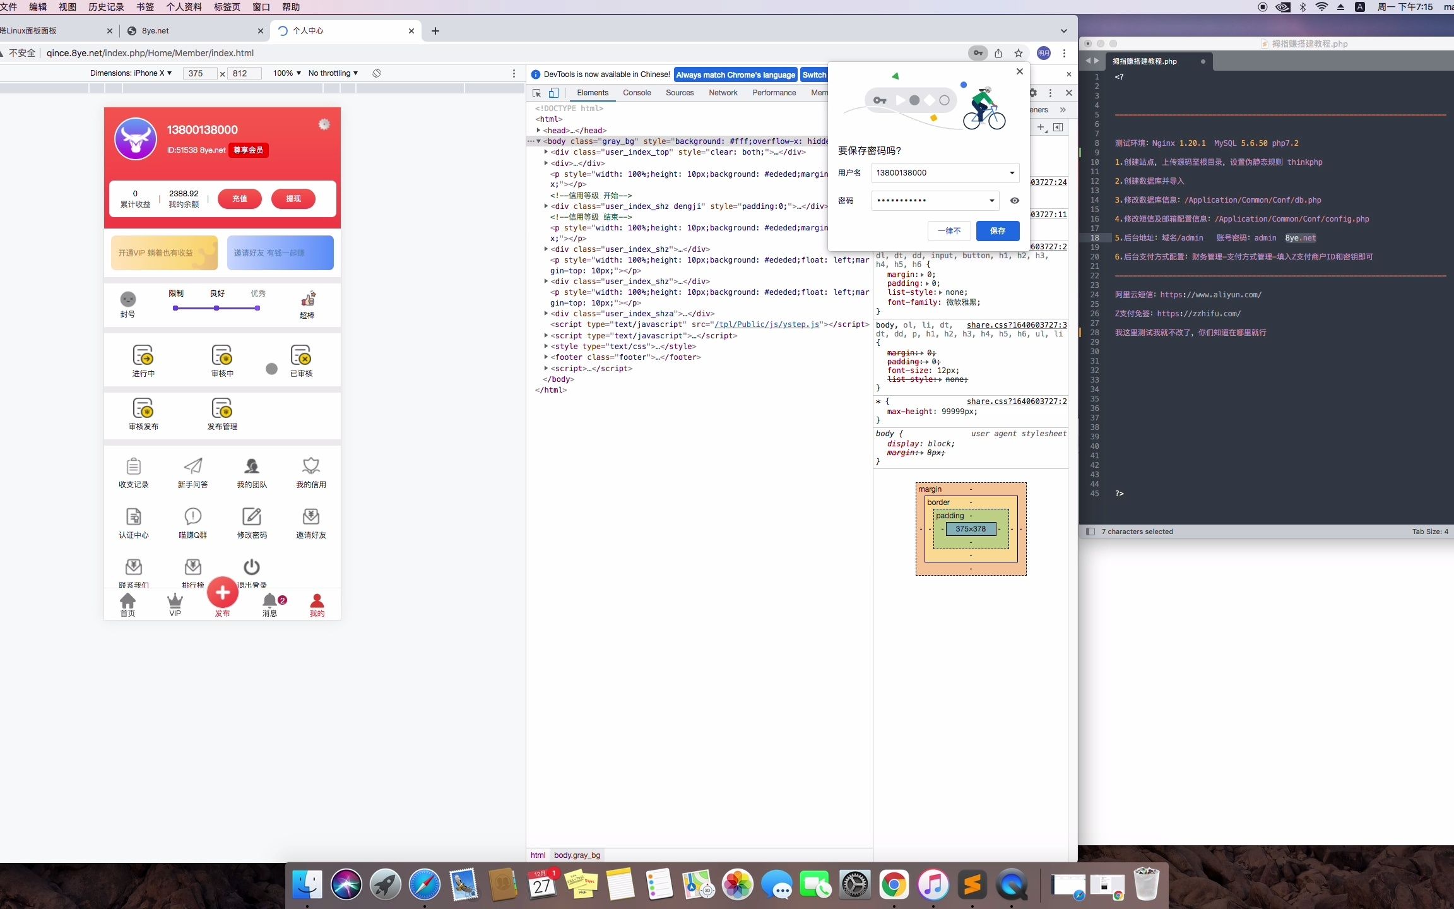Collapse the body gray_bg node
The width and height of the screenshot is (1454, 909).
[x=538, y=141]
